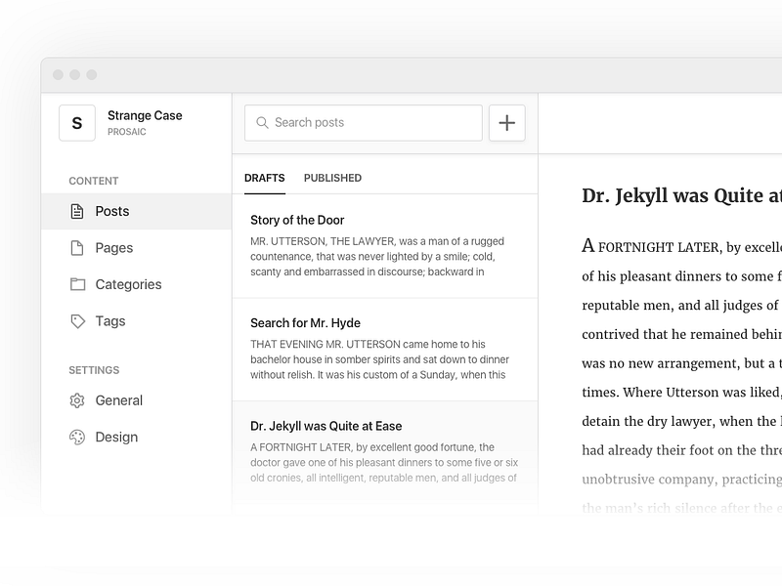Select the Drafts tab
This screenshot has height=586, width=782.
[x=265, y=178]
